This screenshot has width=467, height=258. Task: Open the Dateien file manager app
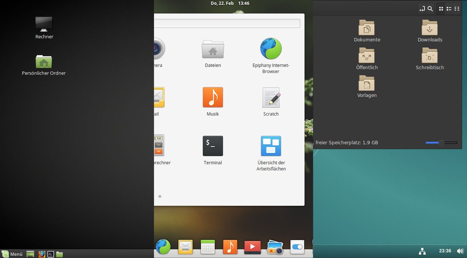[212, 49]
